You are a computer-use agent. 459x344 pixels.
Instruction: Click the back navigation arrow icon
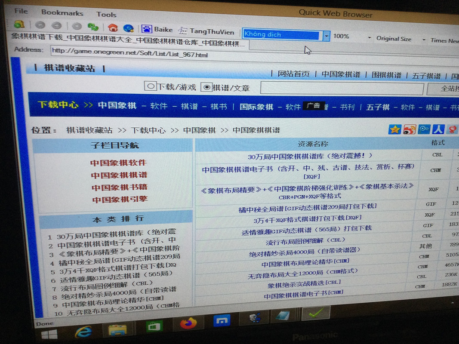point(40,25)
